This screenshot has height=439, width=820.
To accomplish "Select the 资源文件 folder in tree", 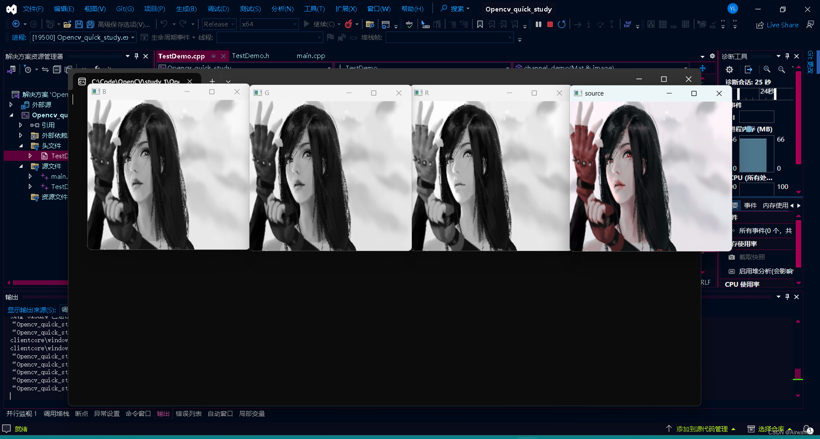I will point(55,197).
